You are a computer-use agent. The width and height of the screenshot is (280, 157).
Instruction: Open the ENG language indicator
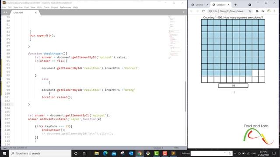click(254, 153)
